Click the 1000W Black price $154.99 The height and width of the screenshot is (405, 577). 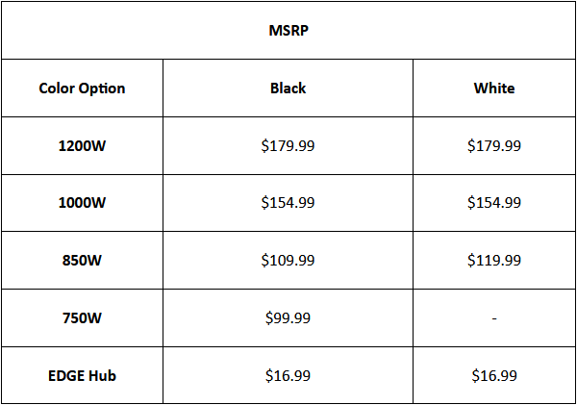(288, 203)
